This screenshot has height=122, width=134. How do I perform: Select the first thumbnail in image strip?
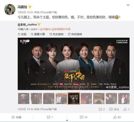[x=24, y=99]
